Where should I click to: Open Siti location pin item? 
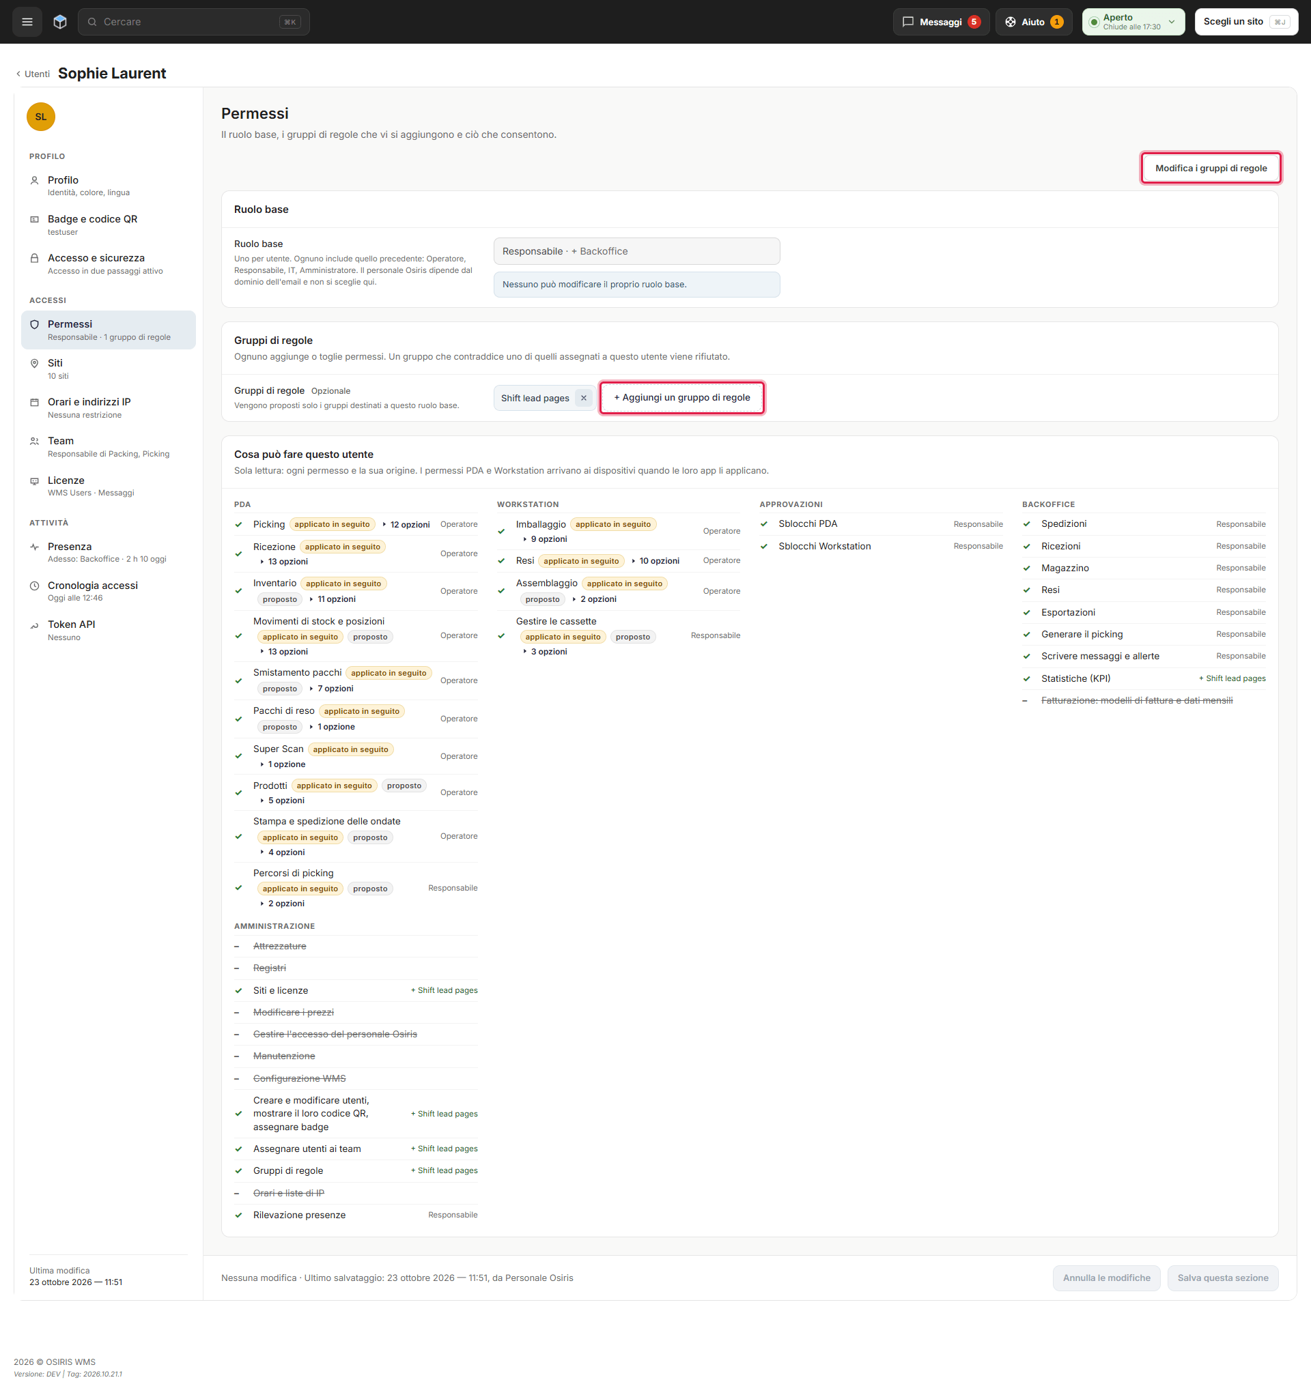tap(109, 369)
